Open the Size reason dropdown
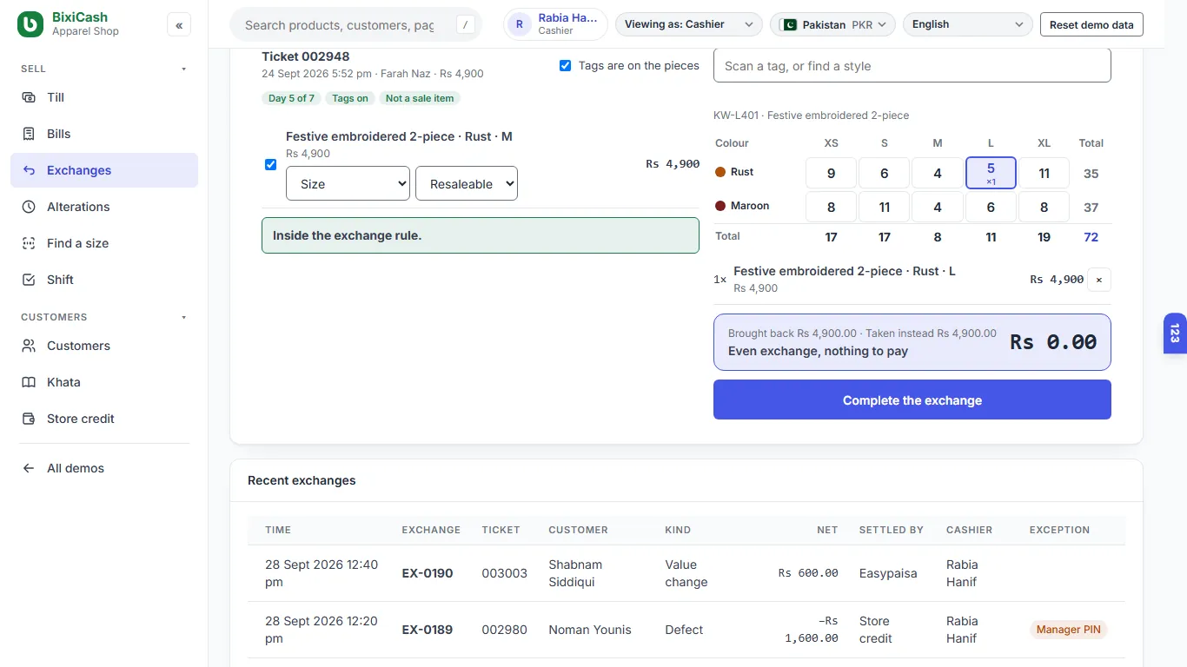The width and height of the screenshot is (1187, 667). pyautogui.click(x=348, y=183)
